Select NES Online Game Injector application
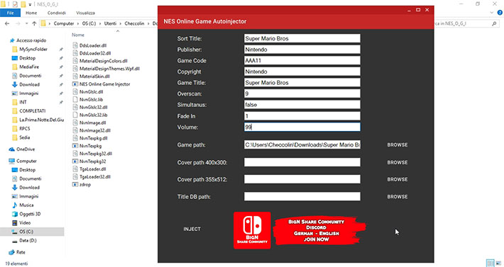Viewport: 504px width, 267px height. click(x=104, y=84)
